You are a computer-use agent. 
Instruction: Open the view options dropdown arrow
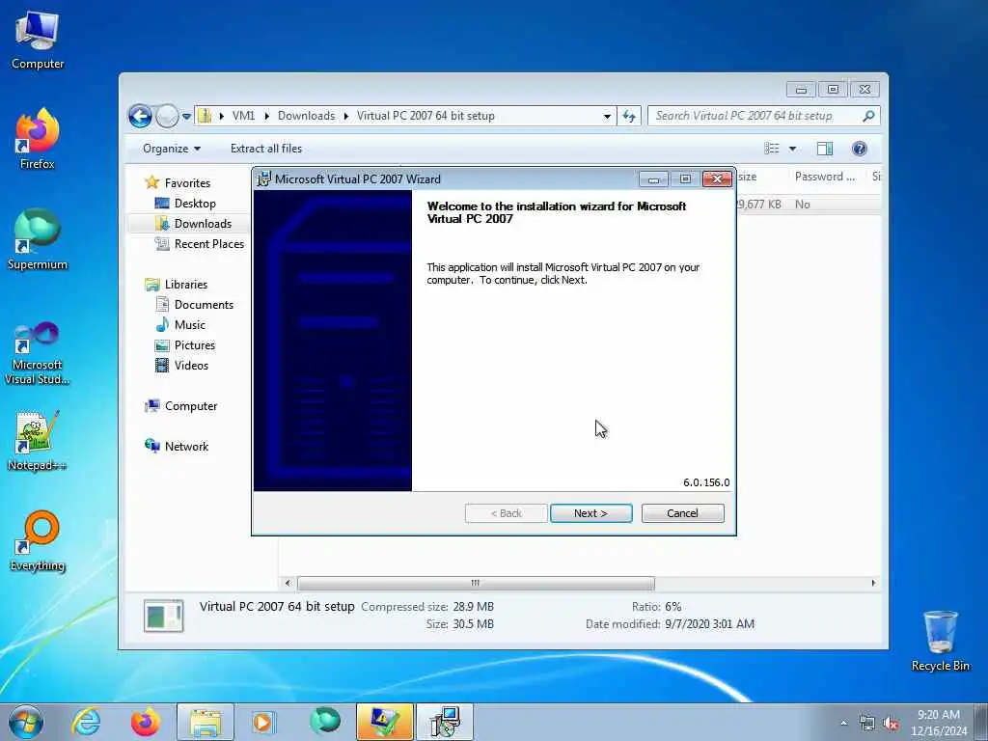pyautogui.click(x=793, y=149)
